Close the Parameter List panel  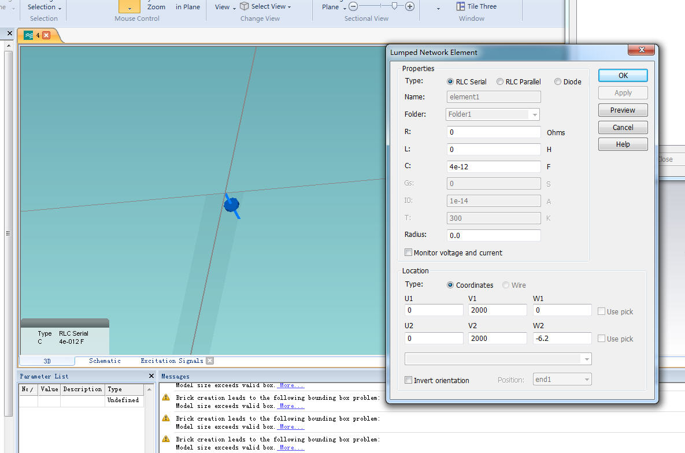pyautogui.click(x=151, y=376)
